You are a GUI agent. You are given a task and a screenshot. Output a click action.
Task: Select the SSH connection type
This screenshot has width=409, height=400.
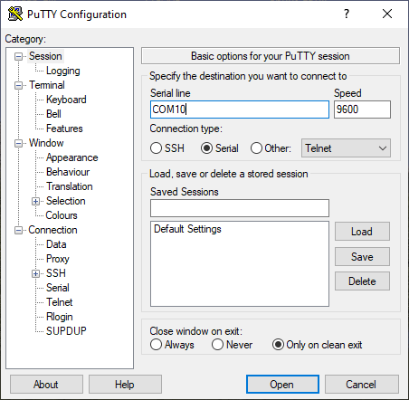click(156, 148)
